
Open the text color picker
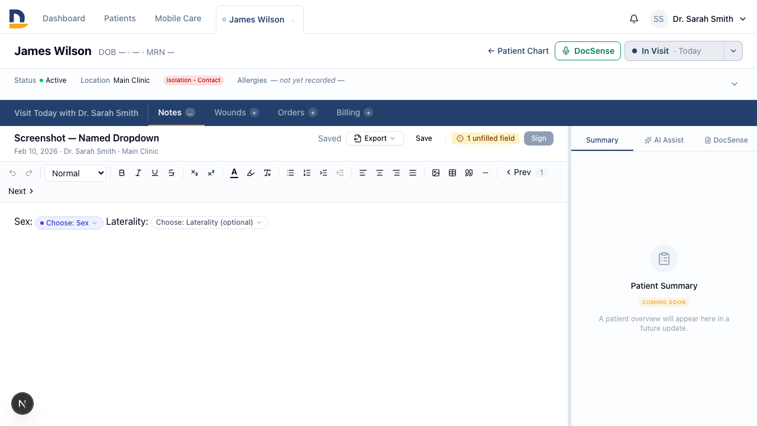pos(234,173)
